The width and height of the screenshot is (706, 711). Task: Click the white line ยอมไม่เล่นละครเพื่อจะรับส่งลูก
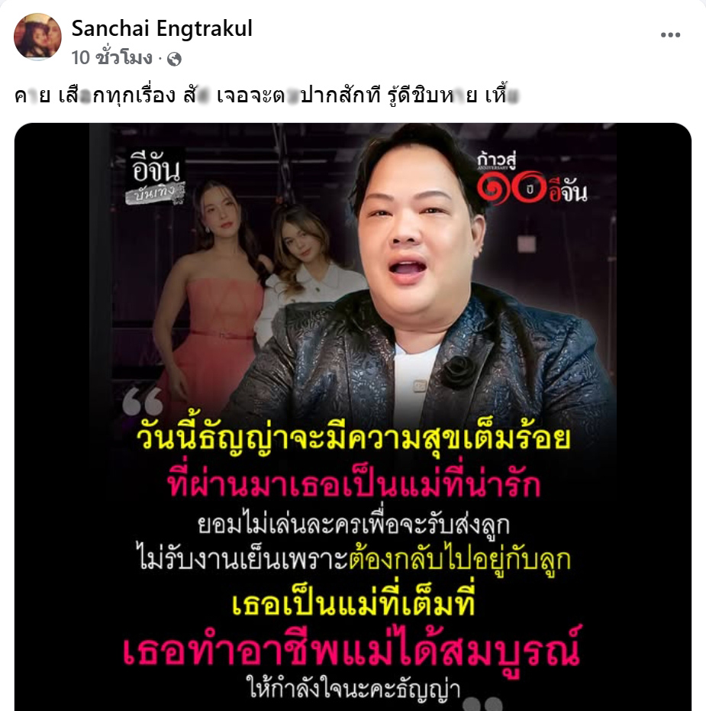pos(353,524)
